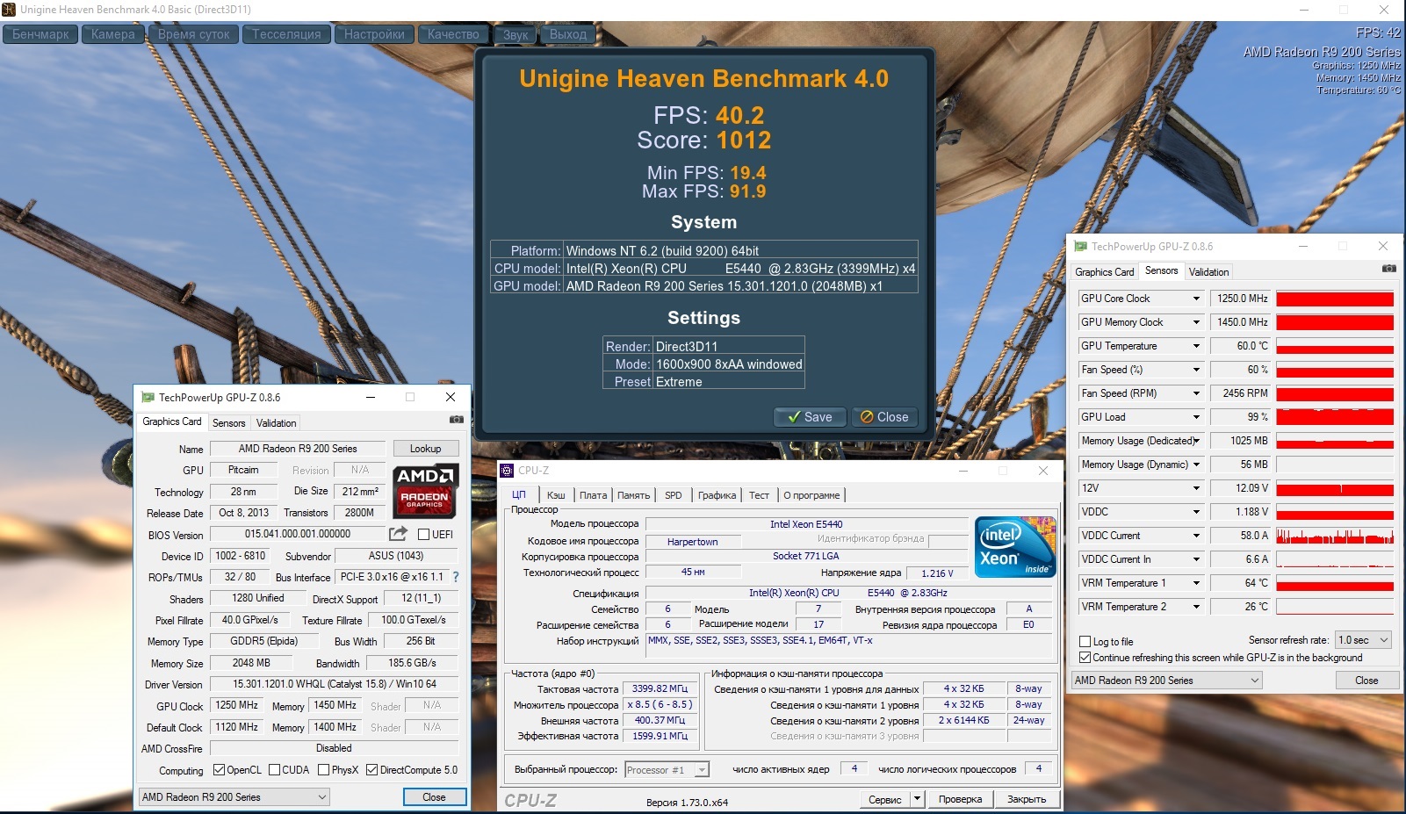The height and width of the screenshot is (814, 1406).
Task: Open the Звук menu in Heaven
Action: tap(516, 34)
